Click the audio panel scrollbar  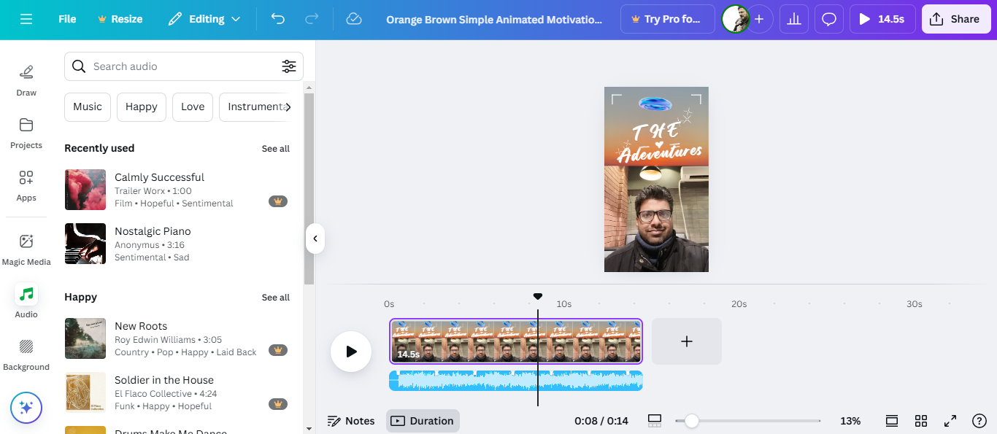tap(309, 188)
